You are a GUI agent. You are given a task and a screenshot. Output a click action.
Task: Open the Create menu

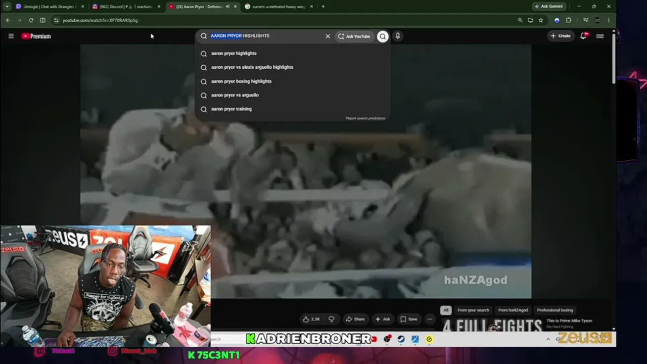[561, 36]
